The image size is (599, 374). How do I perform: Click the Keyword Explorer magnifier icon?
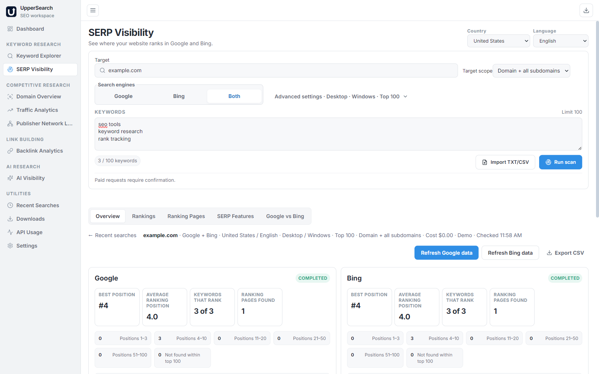click(10, 56)
